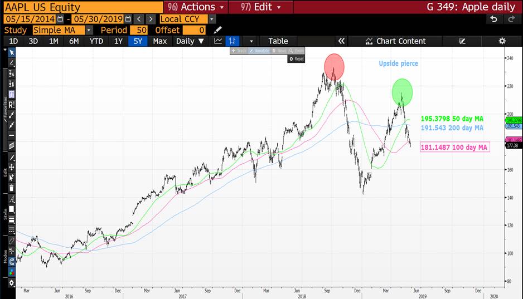The image size is (523, 299).
Task: Click the green circle annotation
Action: pos(402,92)
